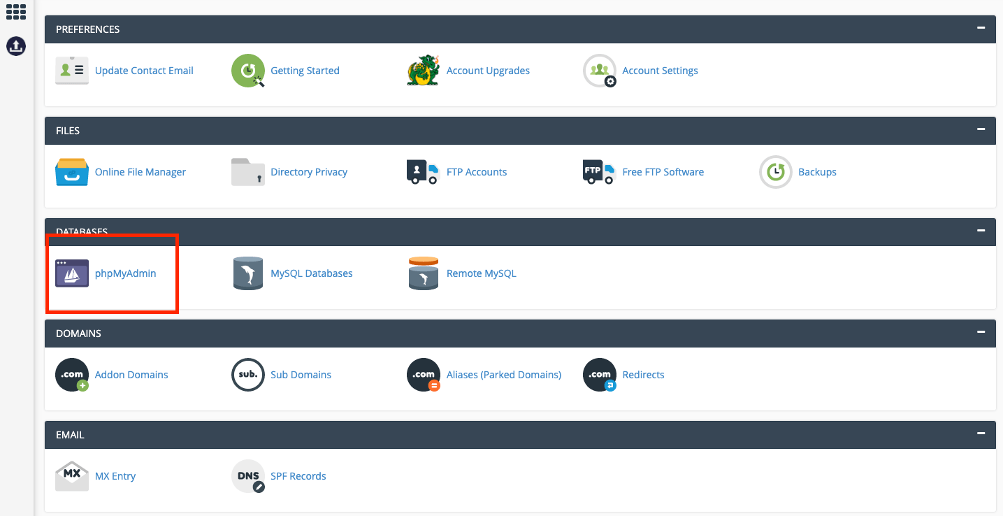This screenshot has height=516, width=1003.
Task: Click the Account Upgrades dragon icon
Action: click(x=424, y=71)
